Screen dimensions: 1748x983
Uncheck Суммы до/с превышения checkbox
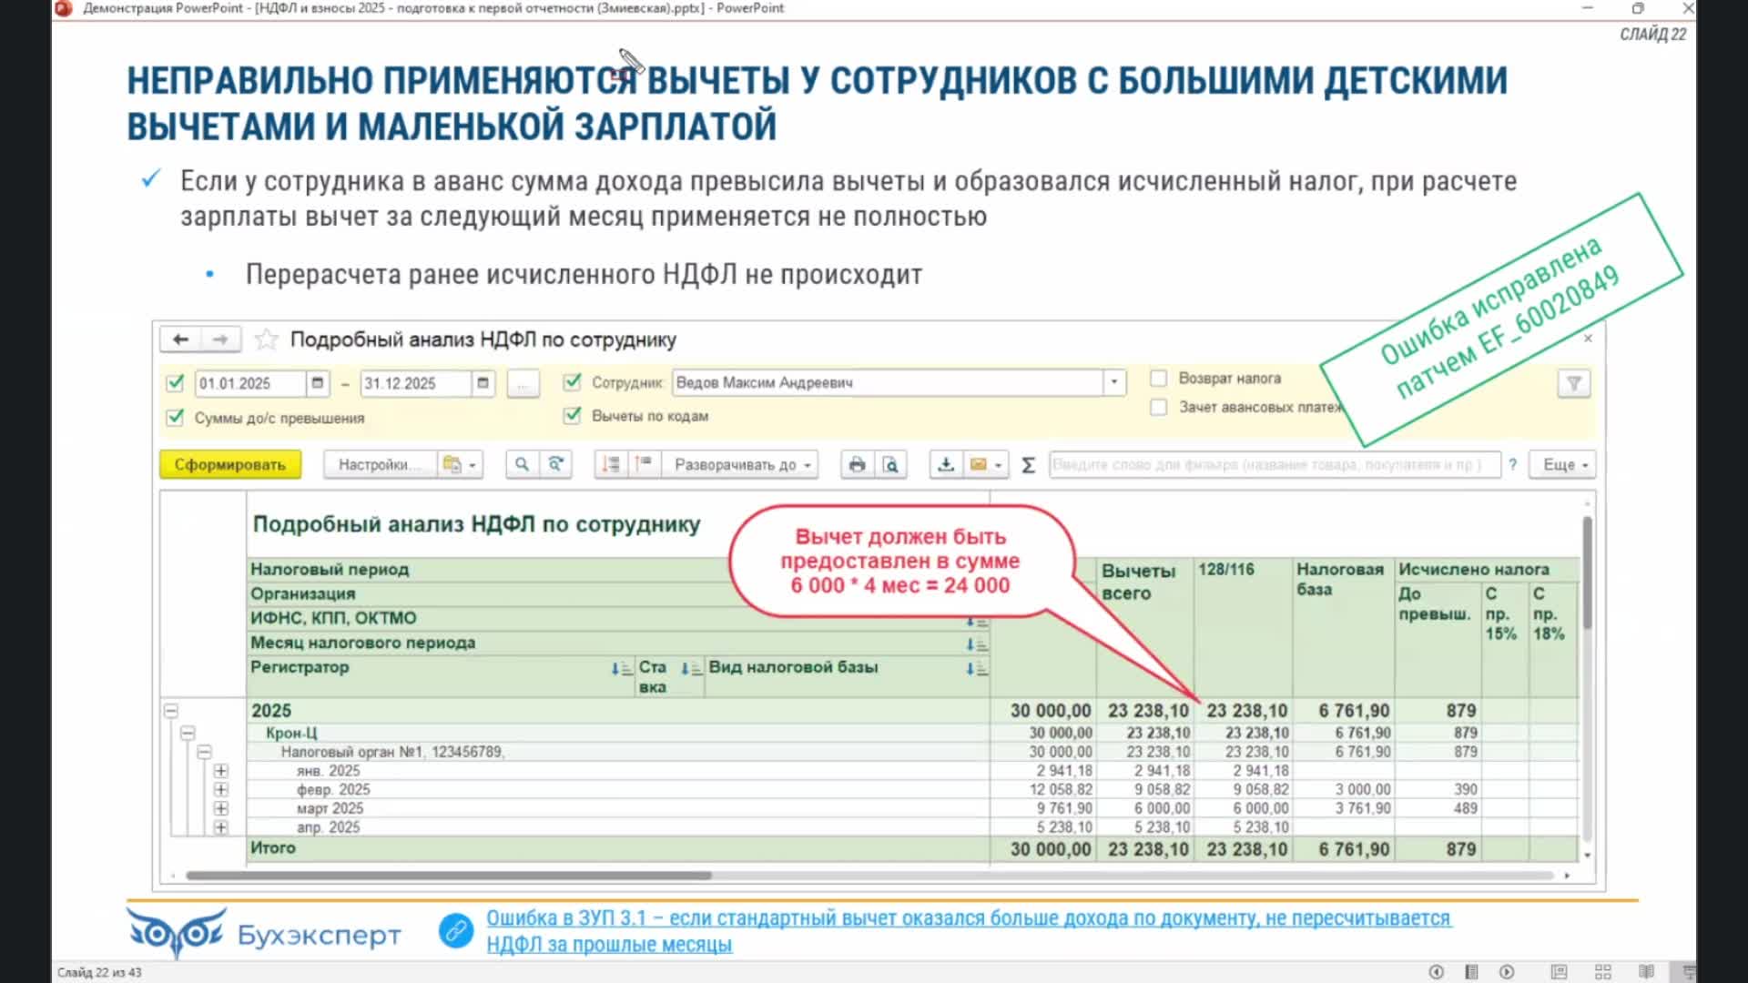click(175, 418)
